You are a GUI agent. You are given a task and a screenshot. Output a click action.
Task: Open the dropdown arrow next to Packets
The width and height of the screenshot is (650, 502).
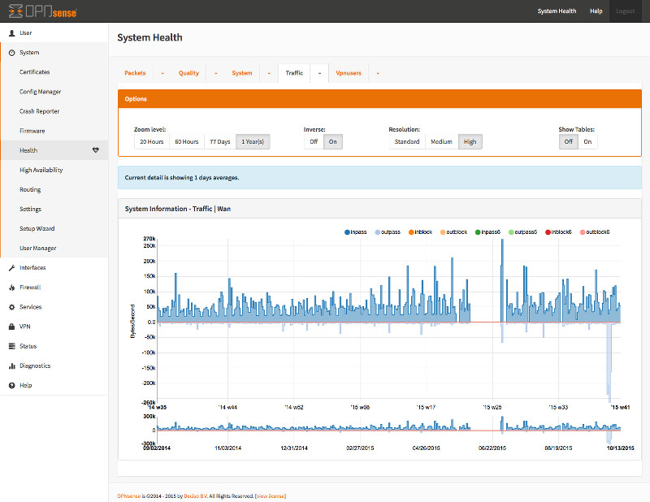tap(162, 73)
